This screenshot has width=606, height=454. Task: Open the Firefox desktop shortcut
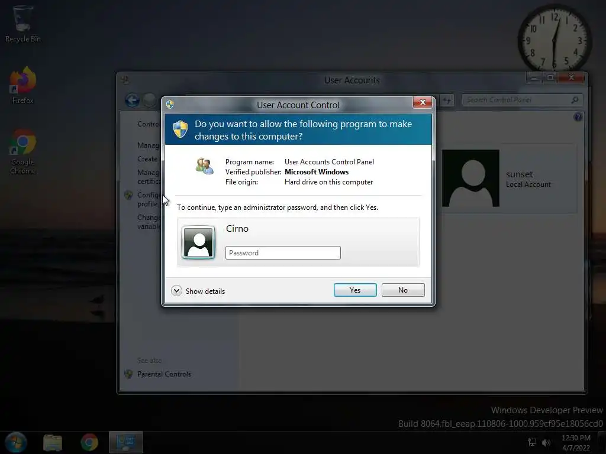tap(22, 86)
